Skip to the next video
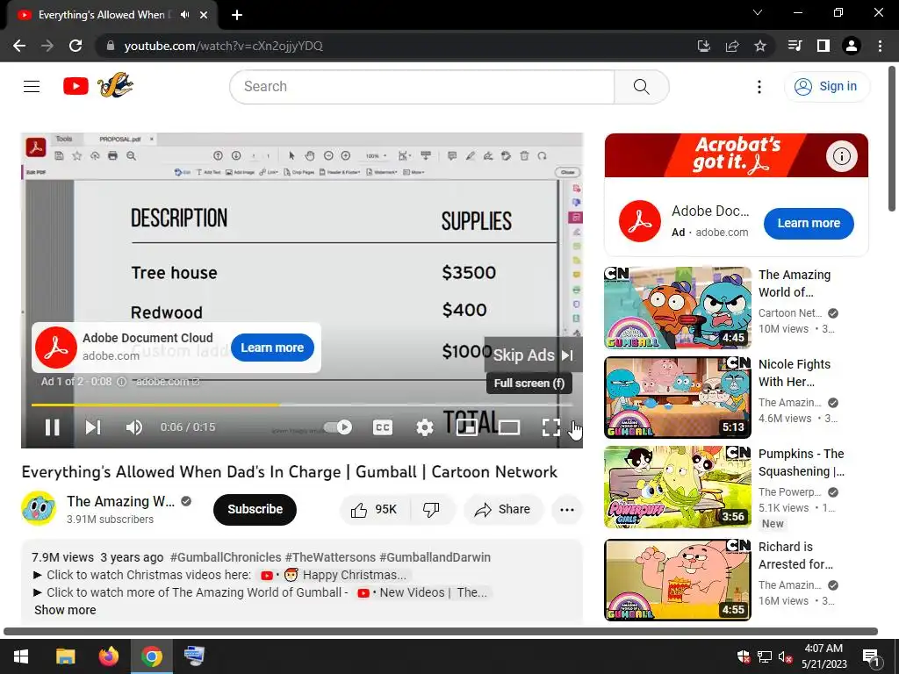The width and height of the screenshot is (899, 674). click(x=93, y=427)
